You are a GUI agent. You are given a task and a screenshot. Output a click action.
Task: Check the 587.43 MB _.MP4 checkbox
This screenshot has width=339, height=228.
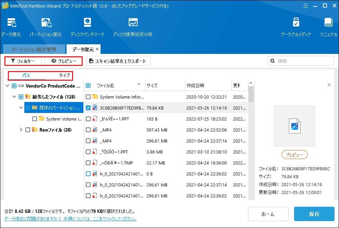(88, 130)
